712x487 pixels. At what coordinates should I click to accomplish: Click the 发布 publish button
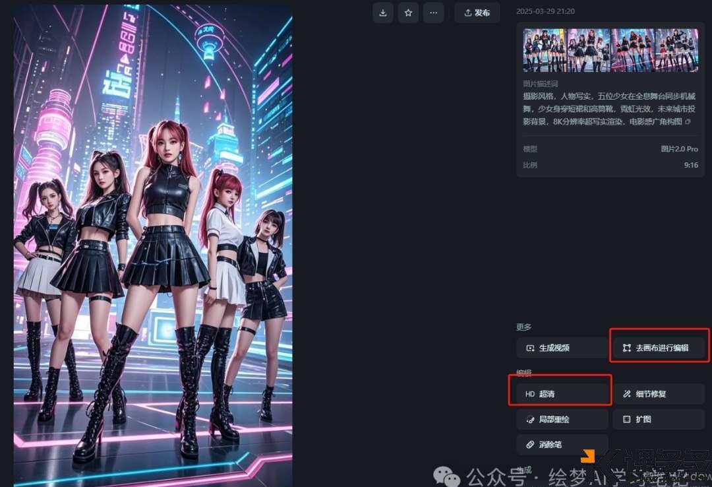tap(477, 13)
